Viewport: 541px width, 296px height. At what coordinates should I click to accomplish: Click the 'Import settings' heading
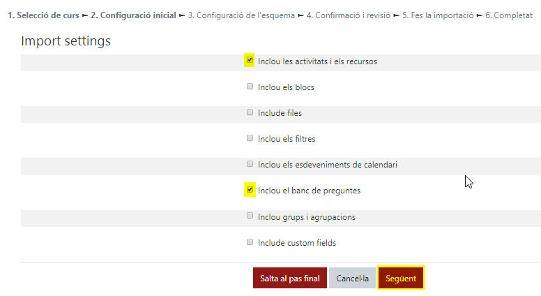tap(66, 41)
